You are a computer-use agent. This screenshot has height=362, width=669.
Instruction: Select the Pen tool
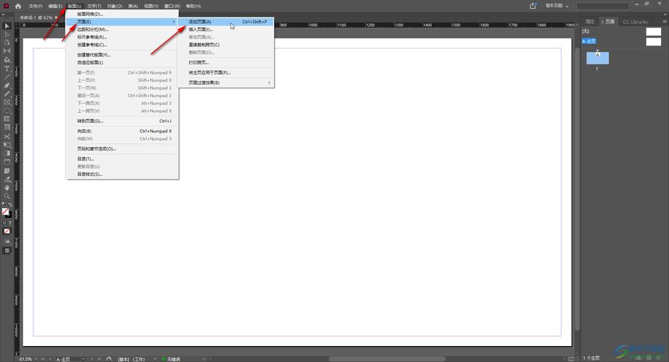7,85
